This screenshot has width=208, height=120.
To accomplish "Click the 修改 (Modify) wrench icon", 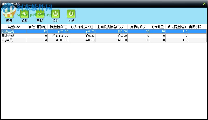I will [x=24, y=14].
